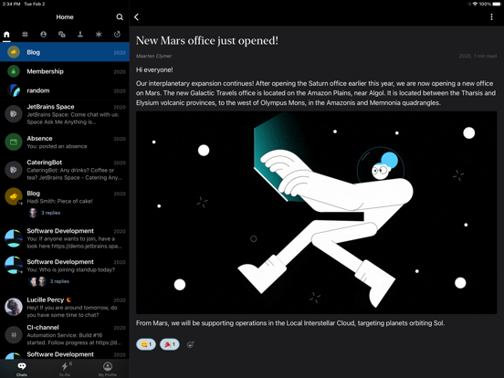Expand 3 replies under standup today message
Viewport: 504px width, 378px height.
[59, 281]
